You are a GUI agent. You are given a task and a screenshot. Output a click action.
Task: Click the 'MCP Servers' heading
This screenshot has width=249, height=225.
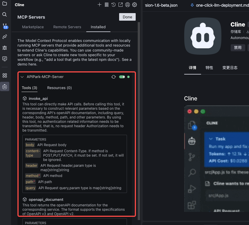point(31,17)
